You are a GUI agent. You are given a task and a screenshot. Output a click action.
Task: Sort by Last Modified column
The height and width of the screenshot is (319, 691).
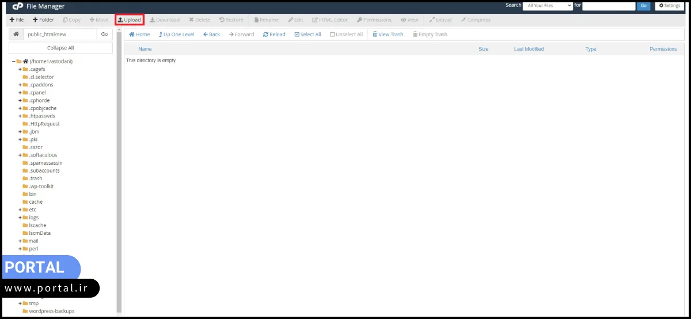pos(528,49)
